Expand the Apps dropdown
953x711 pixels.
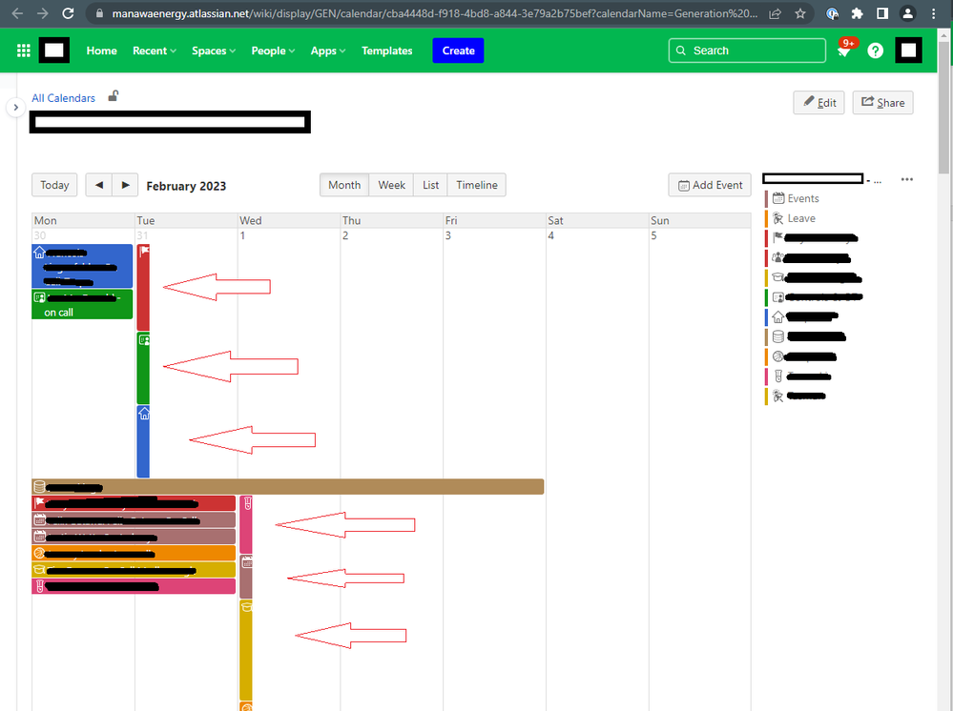tap(327, 51)
